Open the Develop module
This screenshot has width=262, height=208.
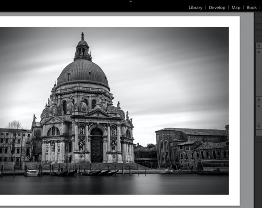(217, 7)
